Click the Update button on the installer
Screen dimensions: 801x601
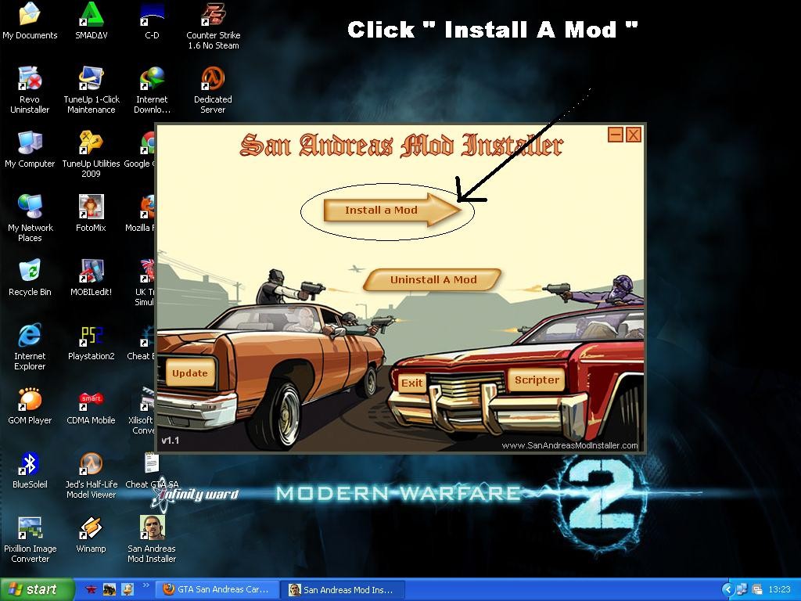click(x=190, y=372)
